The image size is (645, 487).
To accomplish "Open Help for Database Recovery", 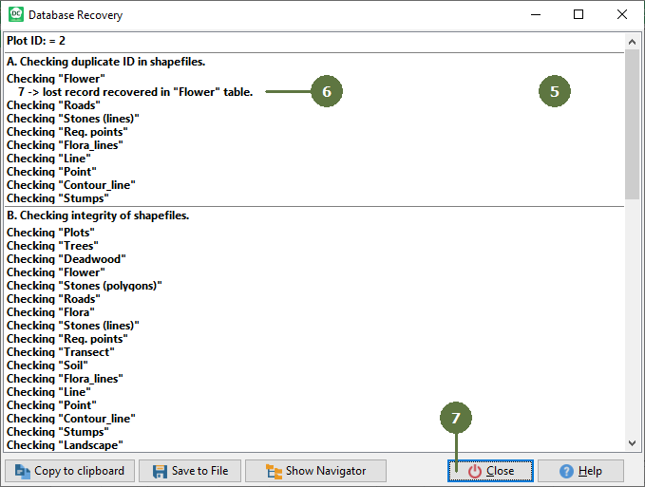I will click(579, 471).
